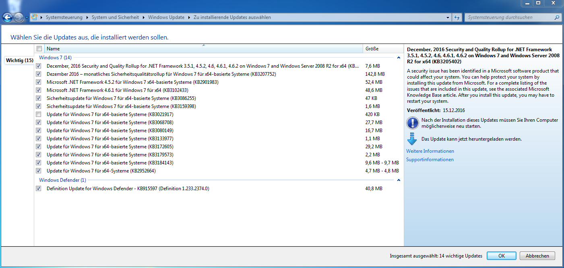Uncheck the KB3207752 monthly rollup checkbox
Screen dimensions: 564x268
(39, 74)
